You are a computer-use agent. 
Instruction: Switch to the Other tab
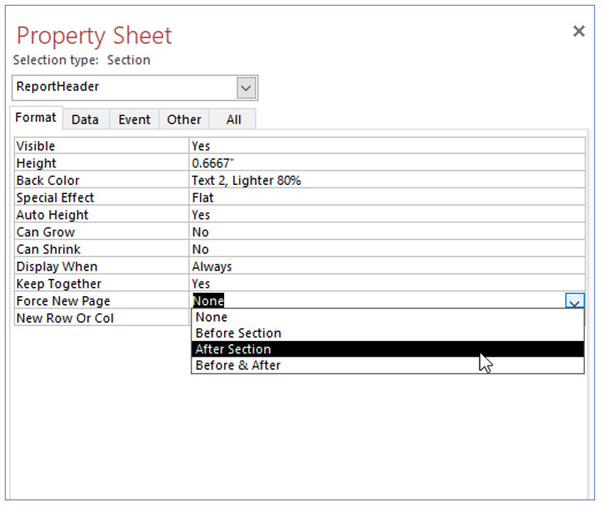click(x=183, y=119)
